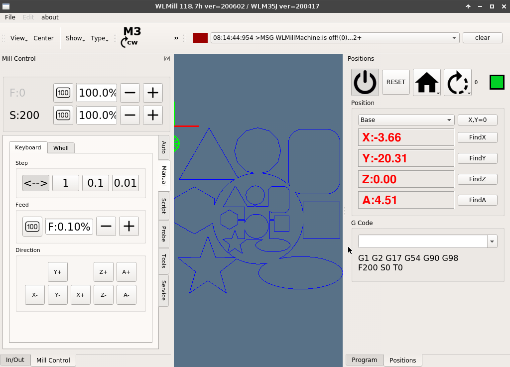Image resolution: width=510 pixels, height=367 pixels.
Task: Decrease manual feed with minus button
Action: point(106,226)
